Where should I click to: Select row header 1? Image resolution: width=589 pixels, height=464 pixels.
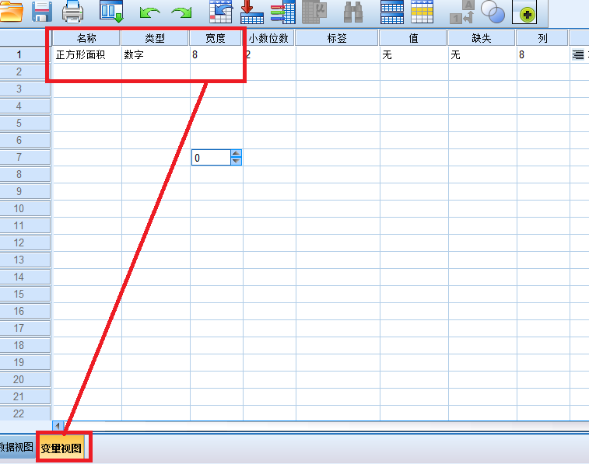point(25,54)
